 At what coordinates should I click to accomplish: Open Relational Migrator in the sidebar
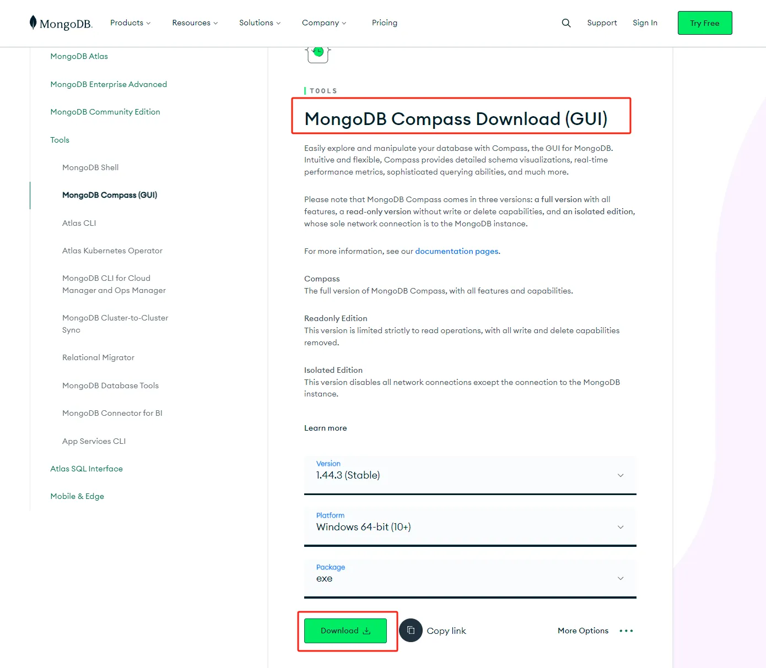[x=99, y=357]
